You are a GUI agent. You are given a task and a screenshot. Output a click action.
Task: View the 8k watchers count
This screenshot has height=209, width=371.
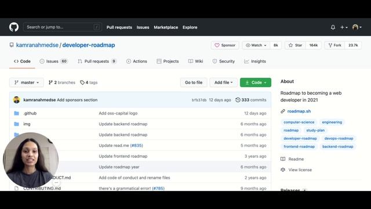tap(276, 45)
